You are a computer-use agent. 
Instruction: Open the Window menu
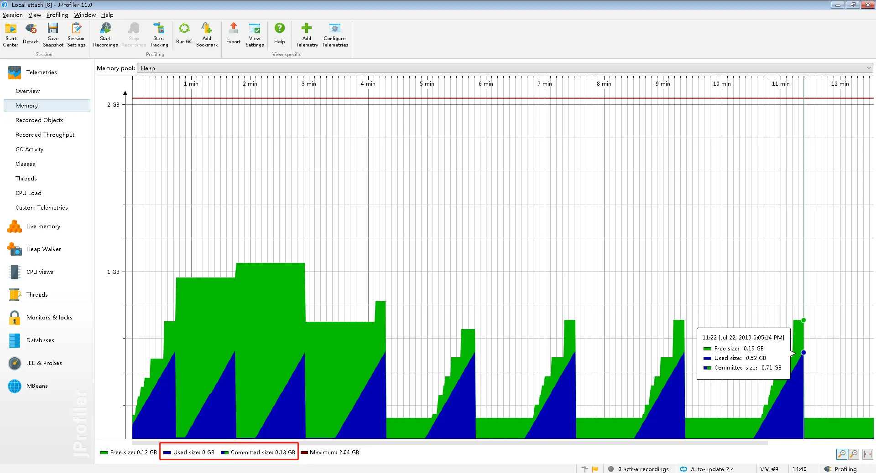click(x=85, y=15)
